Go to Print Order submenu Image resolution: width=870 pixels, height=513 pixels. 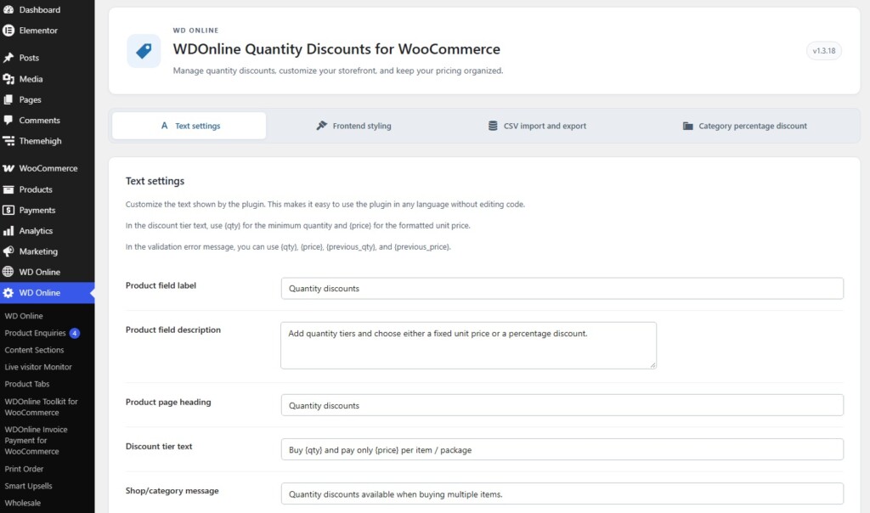(x=24, y=469)
